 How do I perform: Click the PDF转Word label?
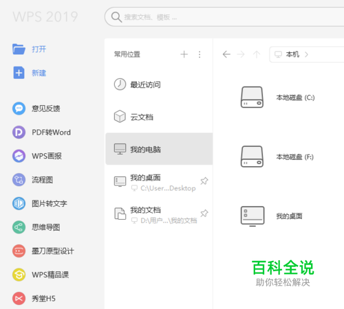(x=51, y=133)
